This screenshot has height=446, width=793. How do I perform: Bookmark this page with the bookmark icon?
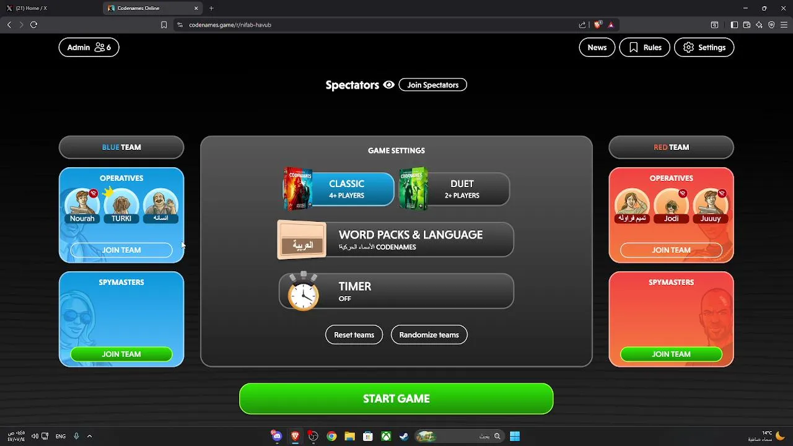pyautogui.click(x=164, y=25)
